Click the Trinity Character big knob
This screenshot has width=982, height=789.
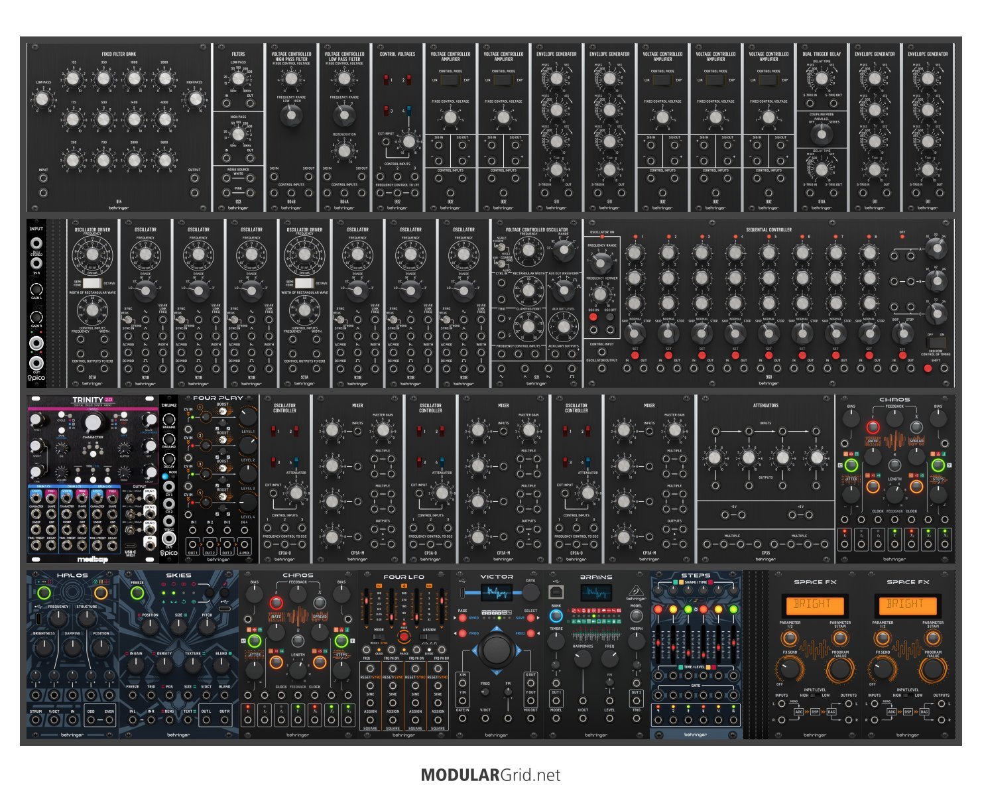[x=93, y=423]
